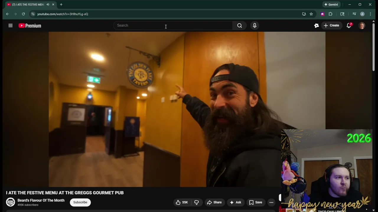
Task: Click the '495K subscribers' text
Action: pos(28,205)
